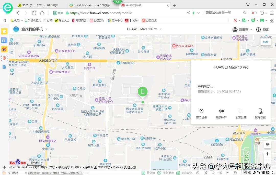This screenshot has height=175, width=276.
Task: Click the search magnifier icon
Action: 245,13
